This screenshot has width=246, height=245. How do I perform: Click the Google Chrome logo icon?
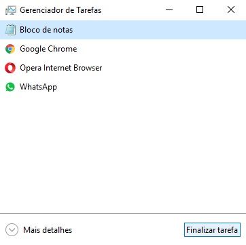point(10,49)
